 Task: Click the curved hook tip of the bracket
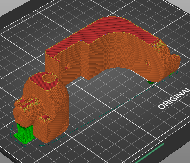point(175,59)
